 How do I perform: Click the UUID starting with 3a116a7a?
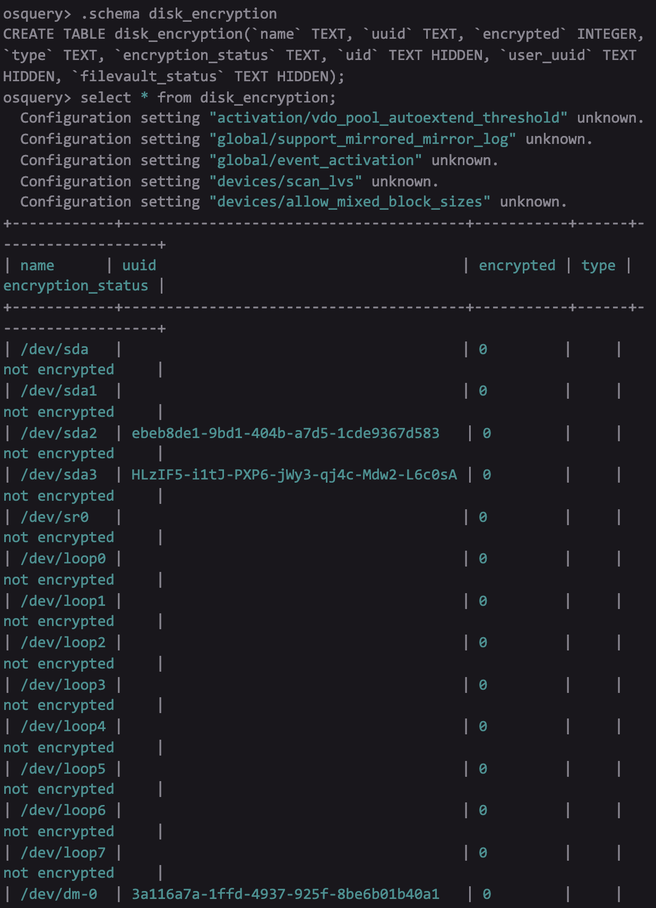click(286, 894)
